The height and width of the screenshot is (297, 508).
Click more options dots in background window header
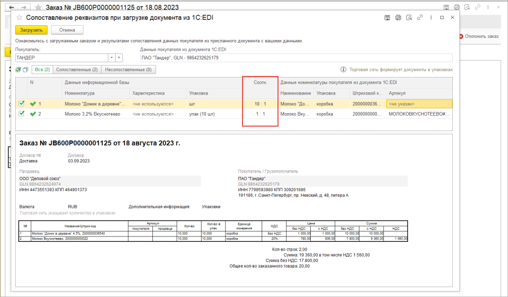click(488, 7)
